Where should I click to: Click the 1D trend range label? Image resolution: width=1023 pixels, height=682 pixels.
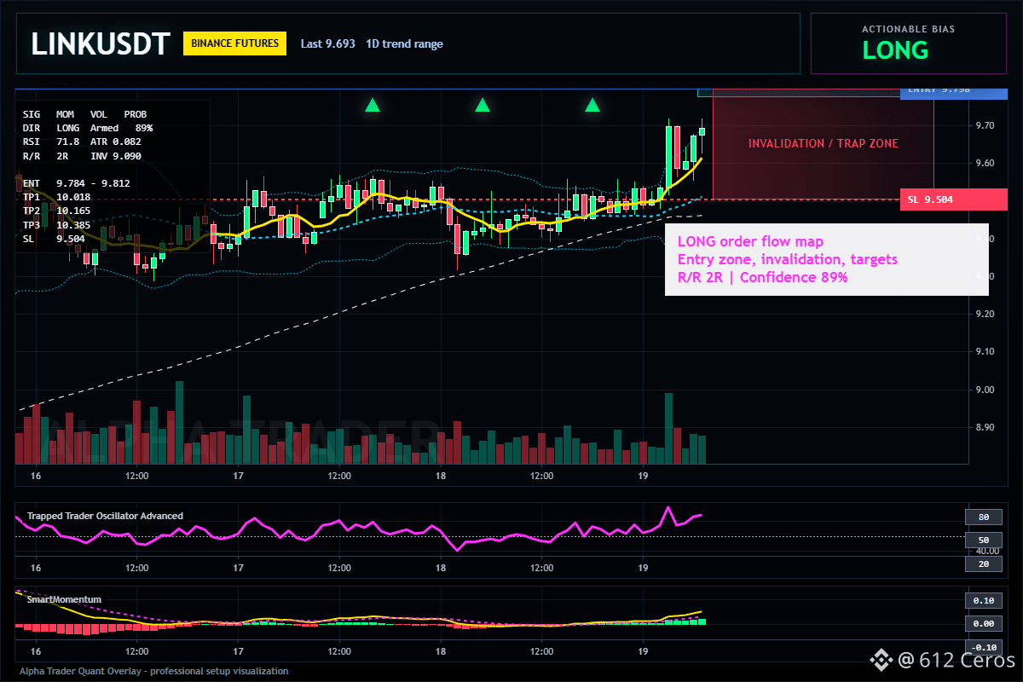(x=404, y=43)
